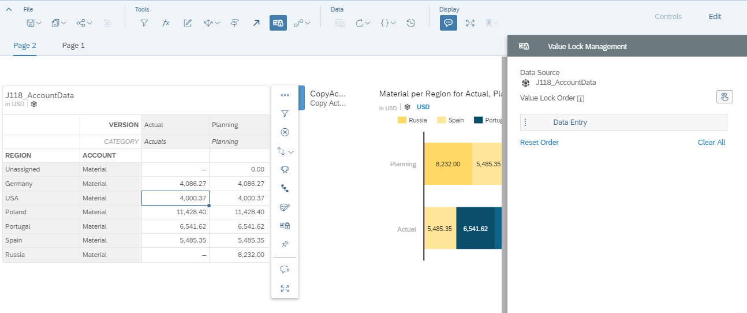Viewport: 747px width, 313px height.
Task: Click the CopyAc... data action trigger
Action: point(328,98)
